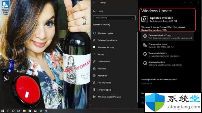Image resolution: width=202 pixels, height=113 pixels.
Task: Click the Find my device icon
Action: tap(94, 83)
